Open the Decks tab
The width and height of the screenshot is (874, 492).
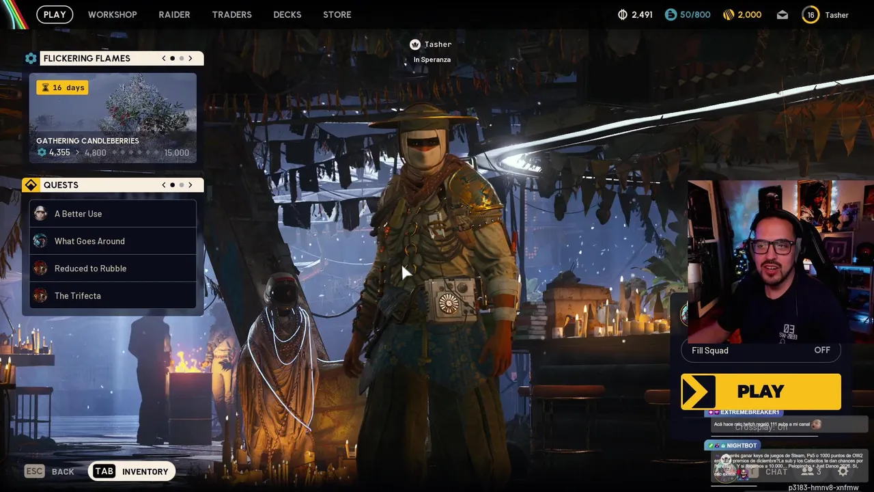click(x=287, y=14)
